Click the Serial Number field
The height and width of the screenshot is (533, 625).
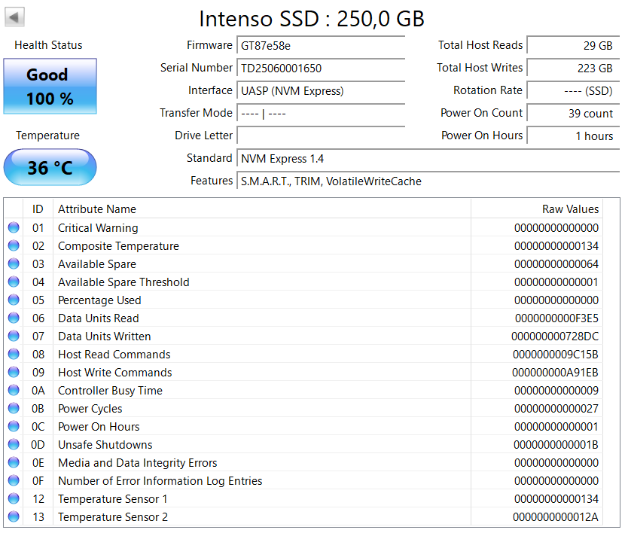[x=321, y=68]
